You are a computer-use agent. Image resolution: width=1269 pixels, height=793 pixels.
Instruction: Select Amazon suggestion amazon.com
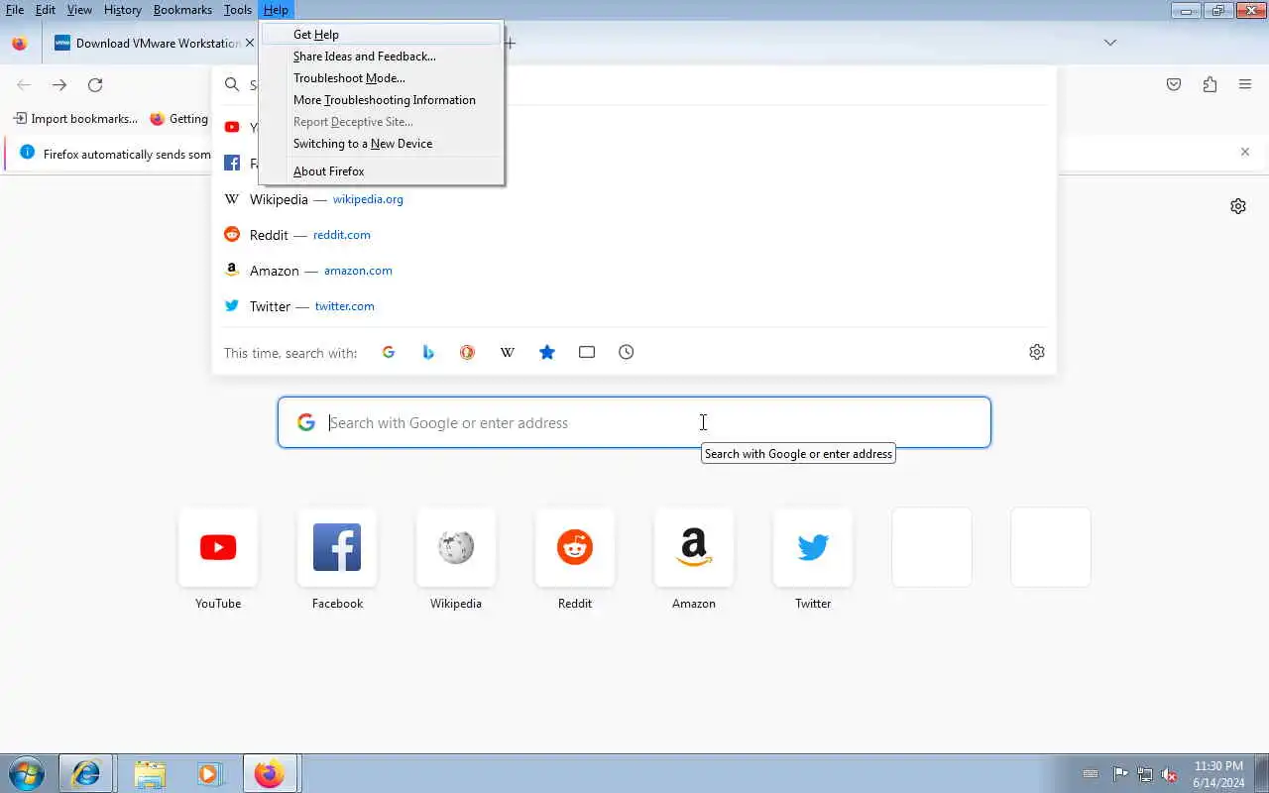(634, 271)
